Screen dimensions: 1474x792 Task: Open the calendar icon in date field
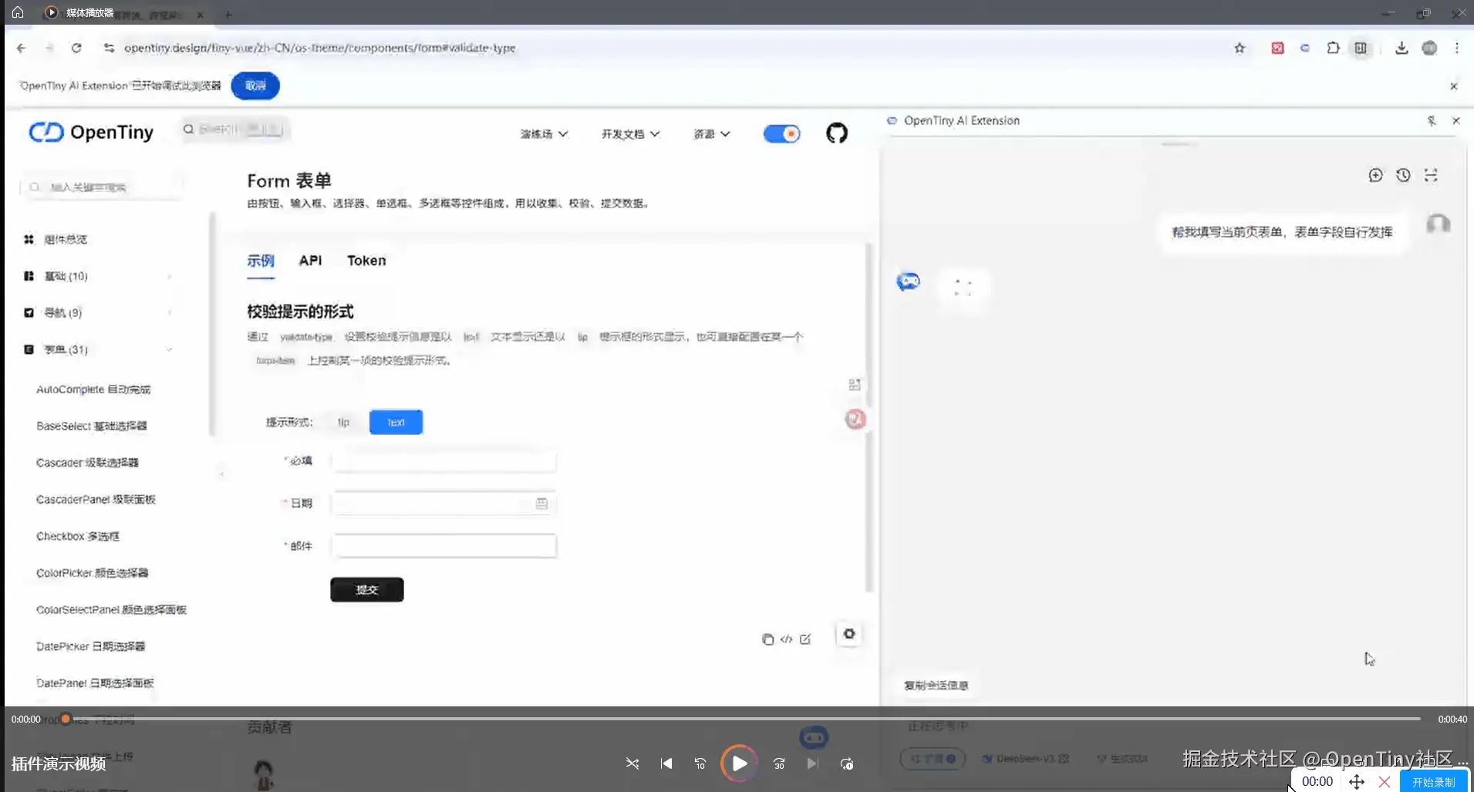(x=541, y=504)
